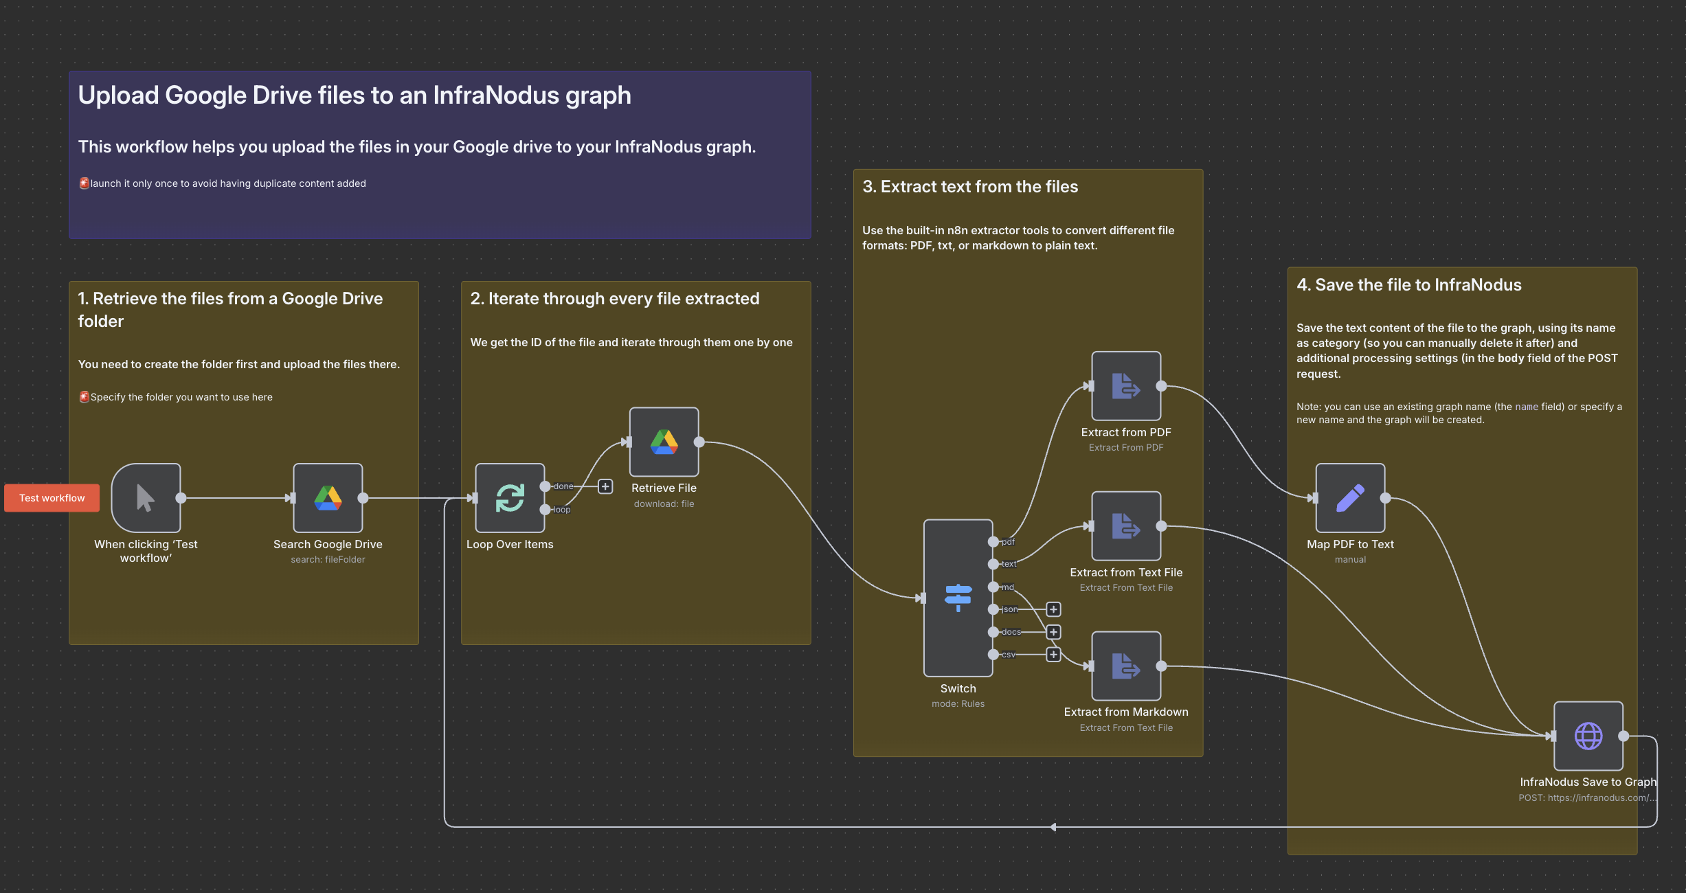Click the 'Retrieve File' node label
This screenshot has height=893, width=1686.
(x=664, y=488)
